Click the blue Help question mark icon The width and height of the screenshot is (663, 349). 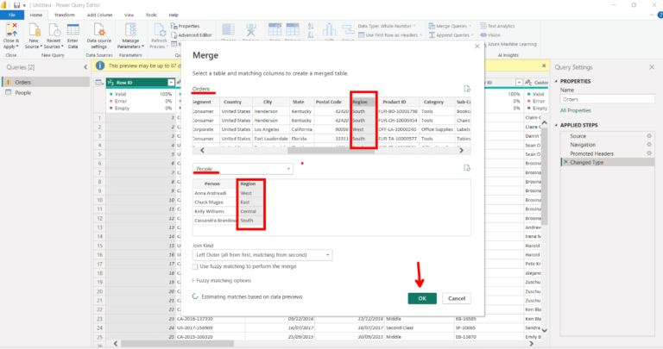660,15
